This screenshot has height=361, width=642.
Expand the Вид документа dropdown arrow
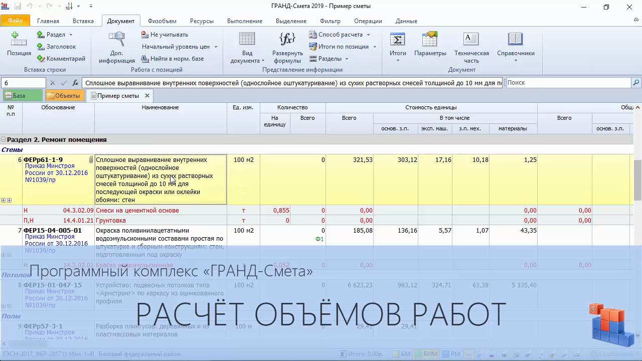[263, 61]
